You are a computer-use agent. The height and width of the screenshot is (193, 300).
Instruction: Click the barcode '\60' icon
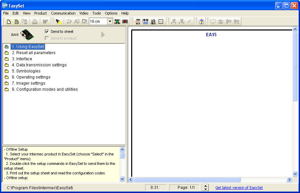point(145,21)
